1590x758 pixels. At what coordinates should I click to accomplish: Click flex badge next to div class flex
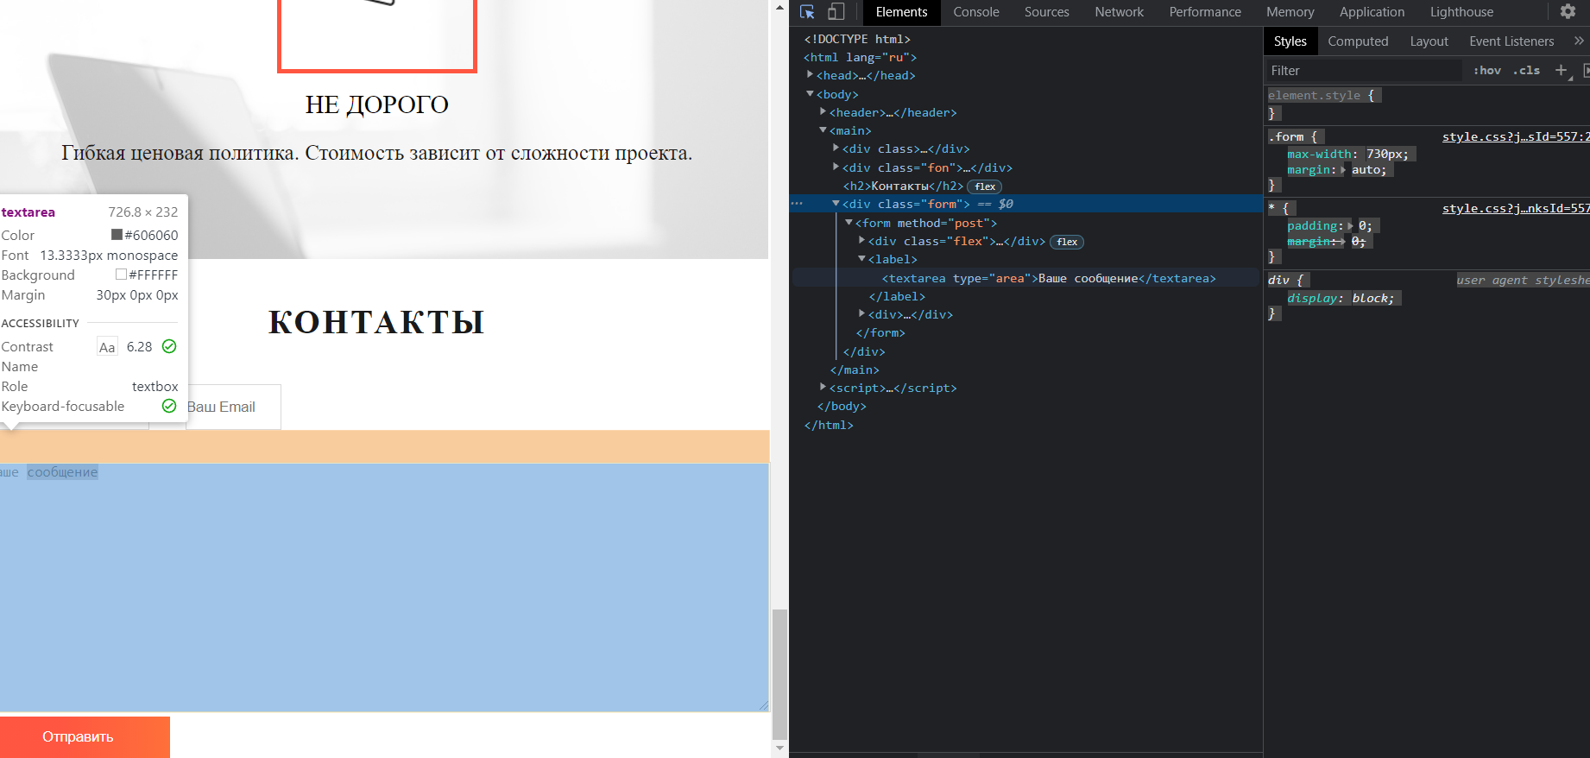click(1067, 242)
